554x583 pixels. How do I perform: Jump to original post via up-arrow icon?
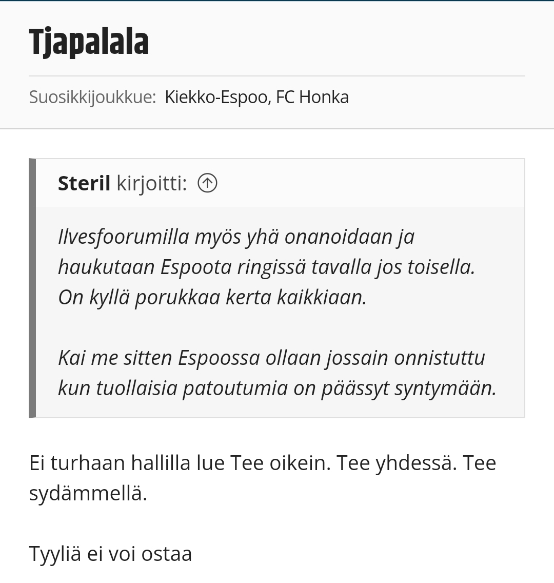pos(207,183)
